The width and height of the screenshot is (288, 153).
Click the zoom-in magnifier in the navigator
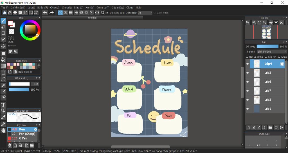point(254,22)
